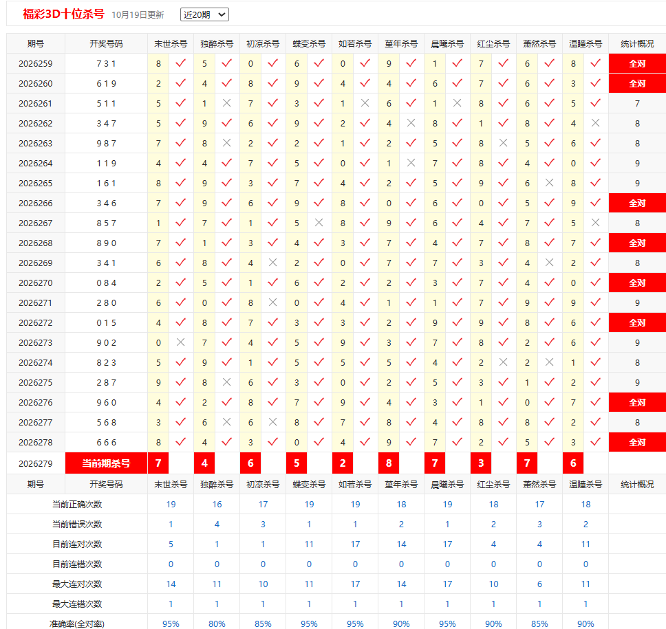Screen dimensions: 666x629
Task: Select the 准确率(全对率) row label
Action: (77, 624)
